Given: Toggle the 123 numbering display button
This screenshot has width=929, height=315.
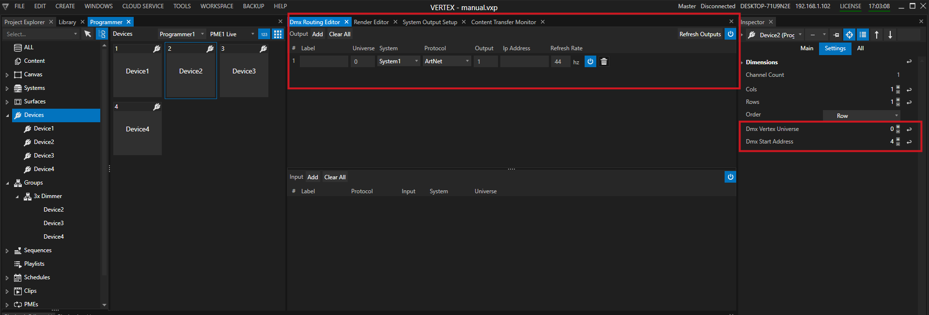Looking at the screenshot, I should click(264, 34).
